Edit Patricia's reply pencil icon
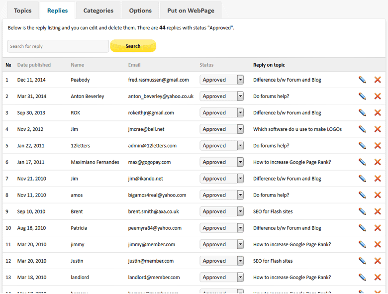388x294 pixels. click(362, 228)
